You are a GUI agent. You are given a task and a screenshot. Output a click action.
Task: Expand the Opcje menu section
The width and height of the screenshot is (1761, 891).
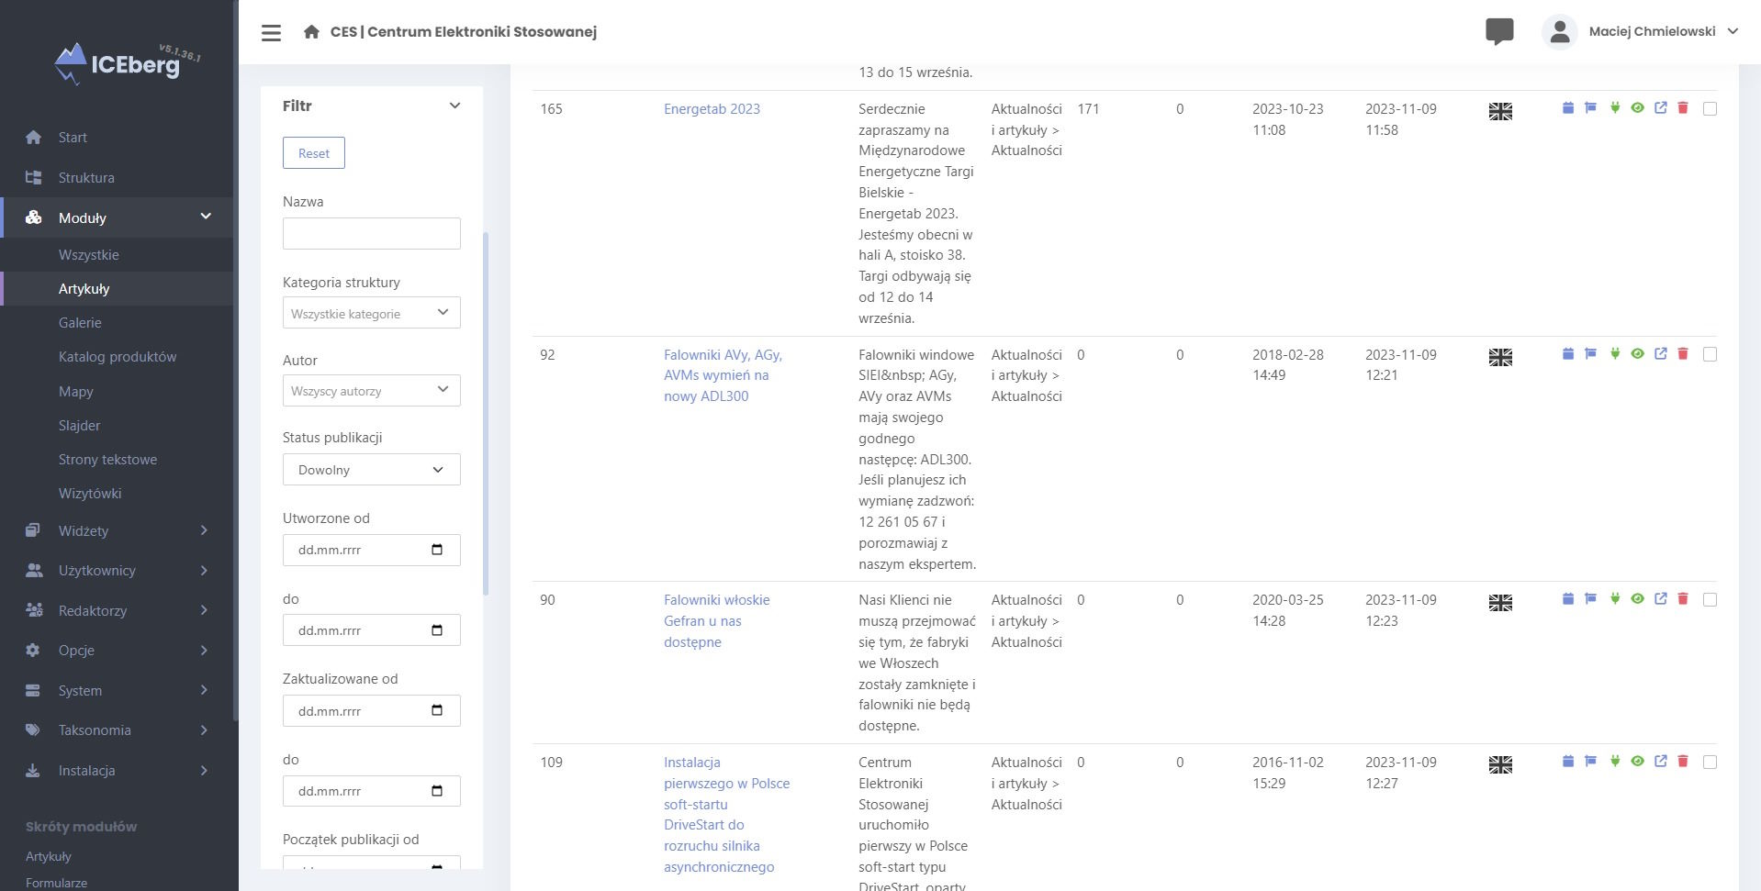click(204, 651)
